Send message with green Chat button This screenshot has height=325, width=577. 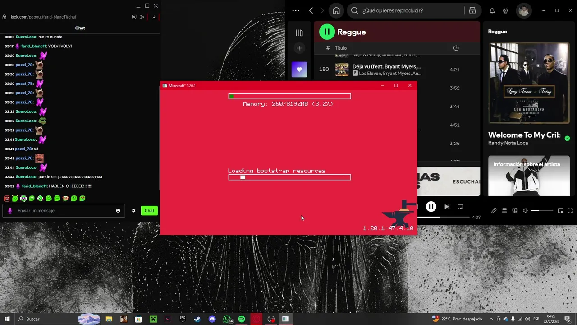tap(149, 211)
